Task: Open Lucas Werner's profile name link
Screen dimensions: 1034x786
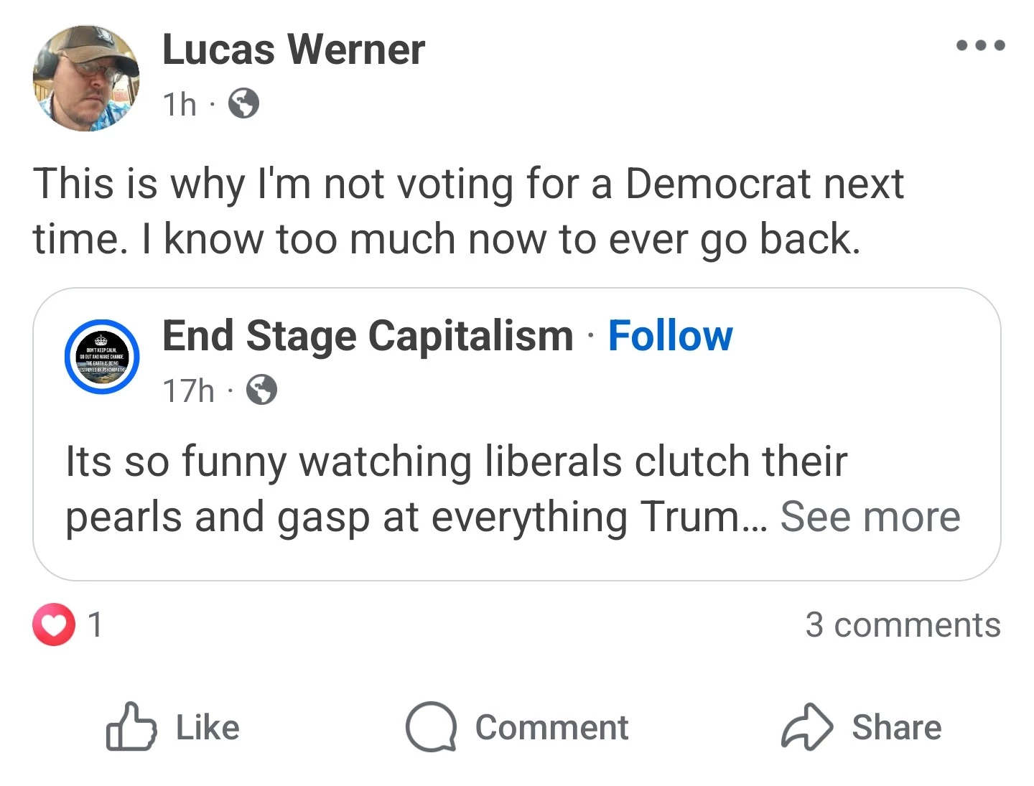Action: (293, 50)
